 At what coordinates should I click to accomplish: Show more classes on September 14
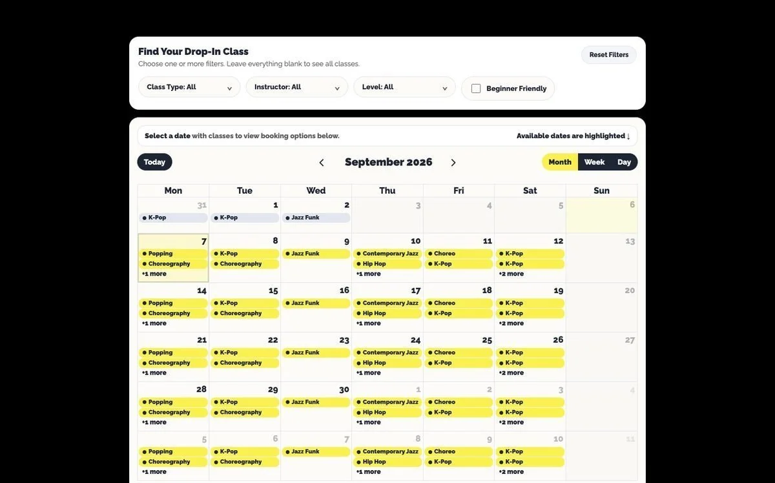pyautogui.click(x=154, y=324)
